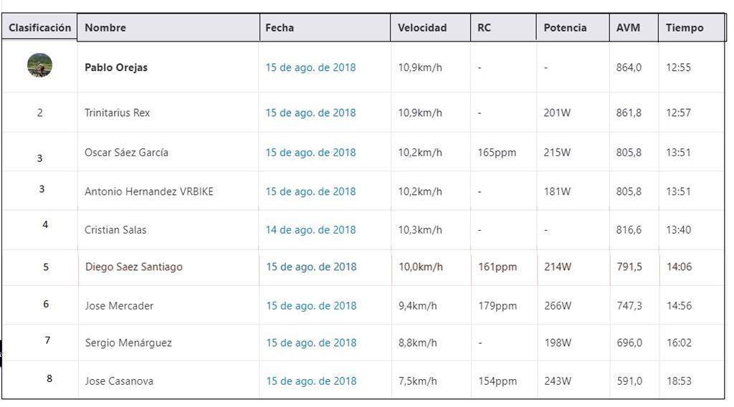Select Jose Casanova's 18:53 time cell

(679, 380)
